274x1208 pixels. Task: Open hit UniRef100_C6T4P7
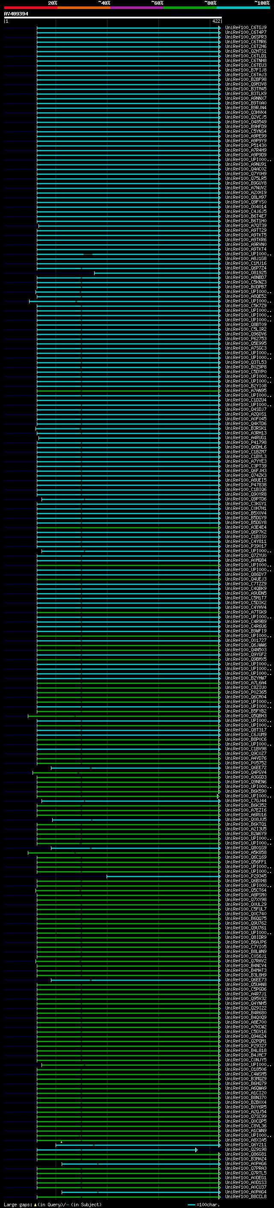246,33
